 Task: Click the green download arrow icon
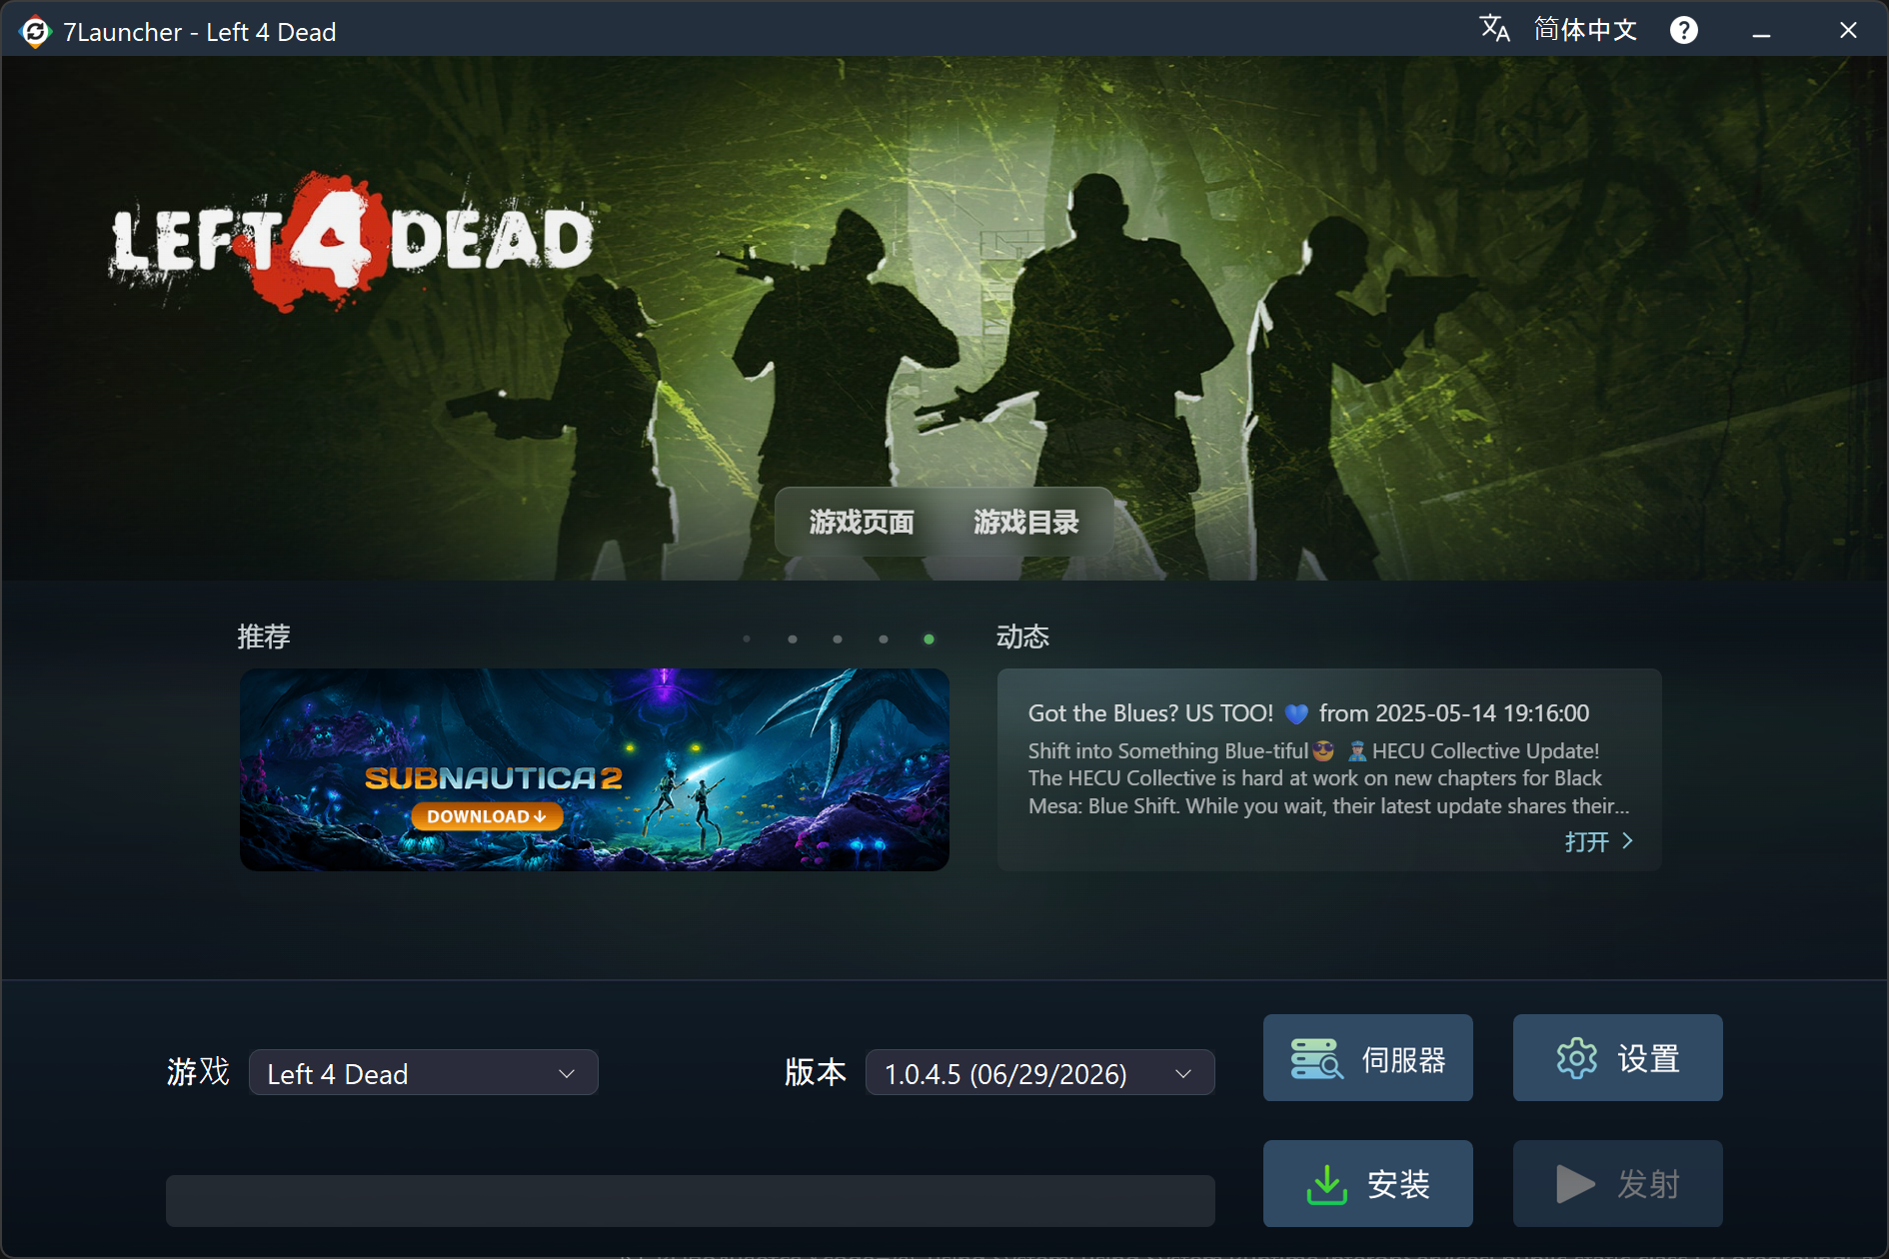(1327, 1185)
